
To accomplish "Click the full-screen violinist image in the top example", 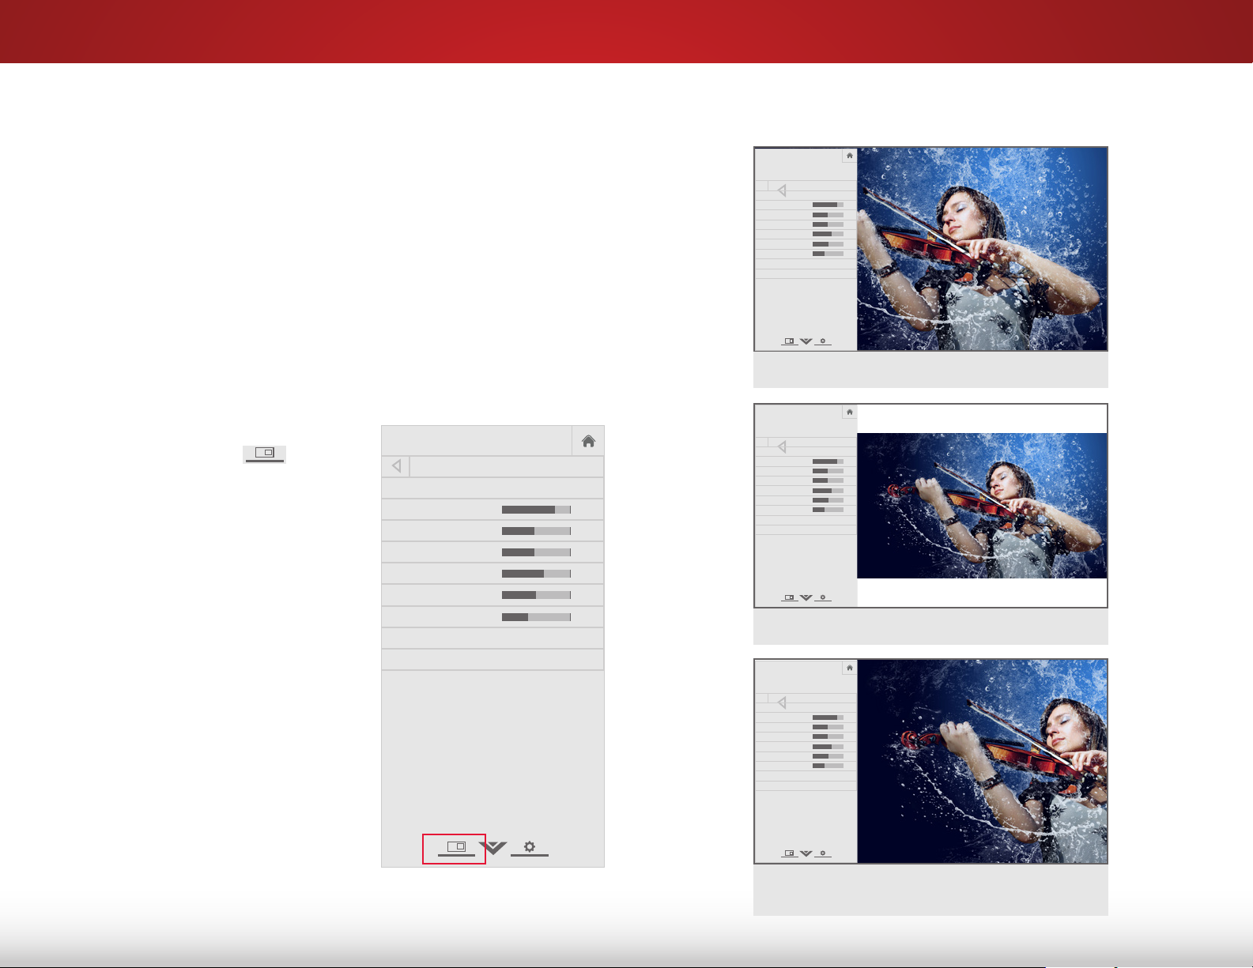I will point(982,249).
